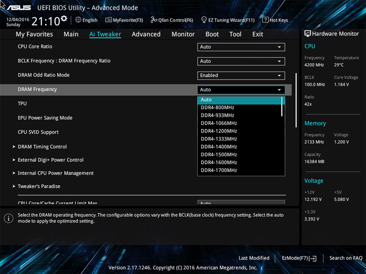Choose DDR4-1400MHz option
The width and height of the screenshot is (366, 274).
pyautogui.click(x=240, y=147)
